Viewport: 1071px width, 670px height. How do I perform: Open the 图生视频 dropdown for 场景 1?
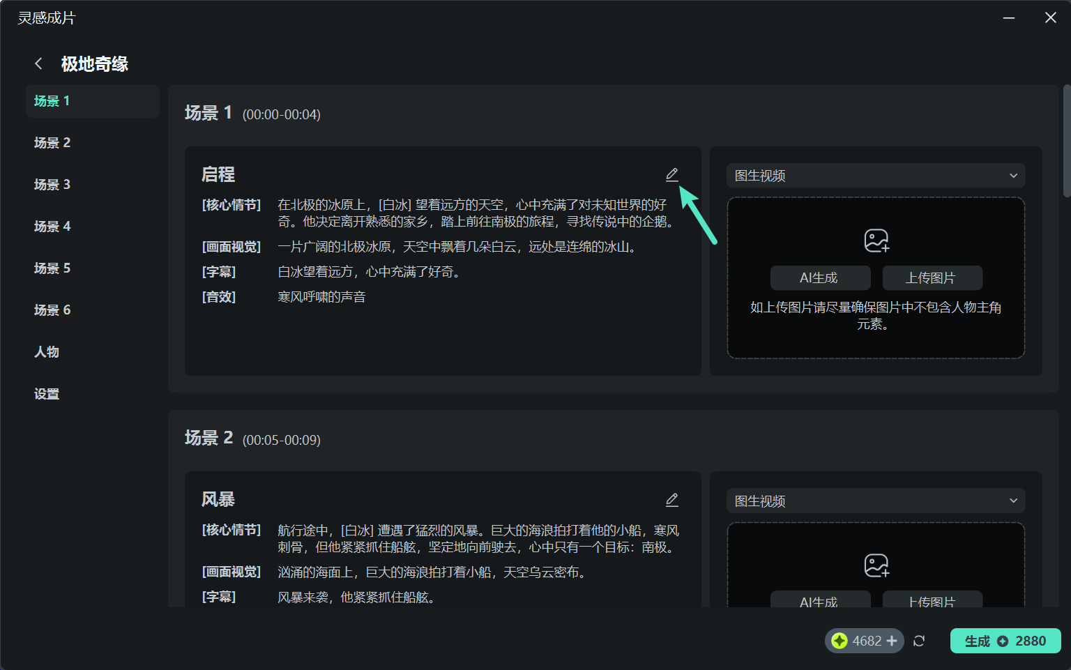click(876, 176)
